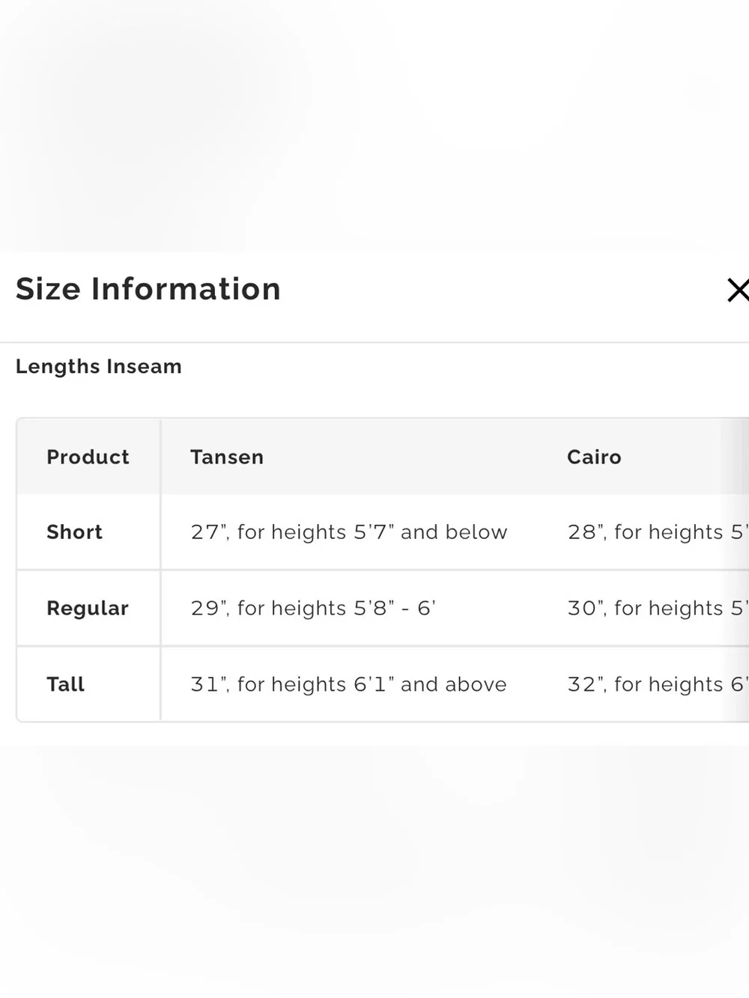Click the Cairo column header
Screen dimensions: 749x998
(x=594, y=457)
